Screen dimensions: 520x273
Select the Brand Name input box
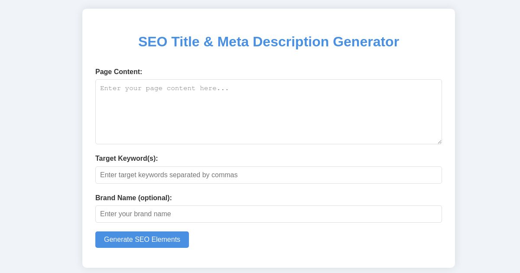tap(269, 214)
